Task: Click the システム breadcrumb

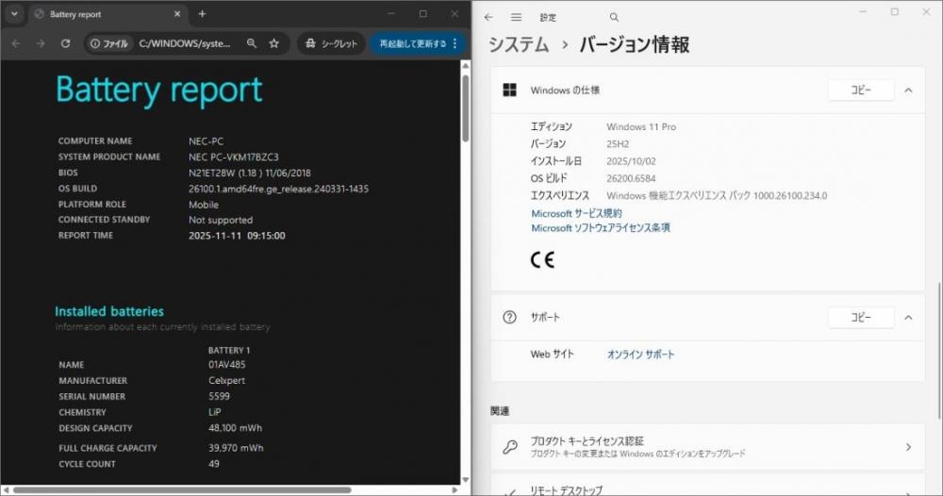Action: pos(519,44)
